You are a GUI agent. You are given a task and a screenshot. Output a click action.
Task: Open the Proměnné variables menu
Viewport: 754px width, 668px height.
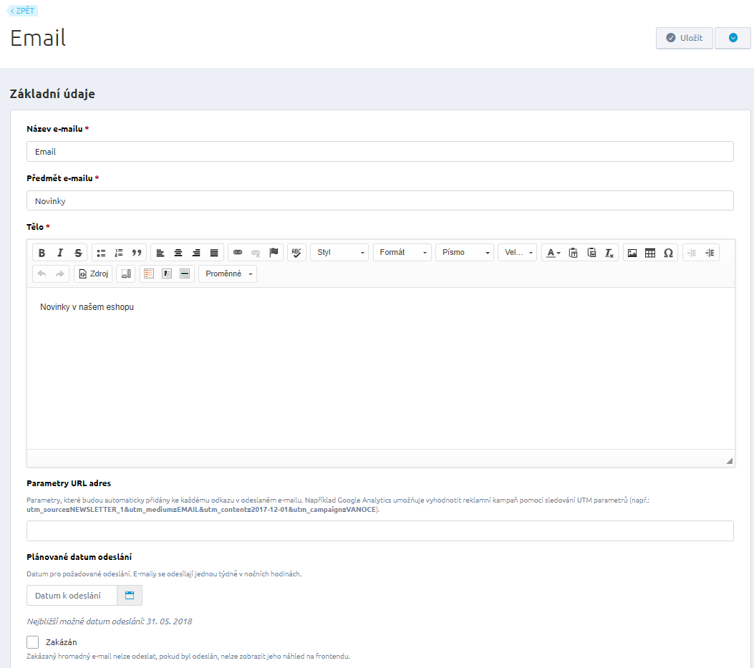[x=227, y=274]
